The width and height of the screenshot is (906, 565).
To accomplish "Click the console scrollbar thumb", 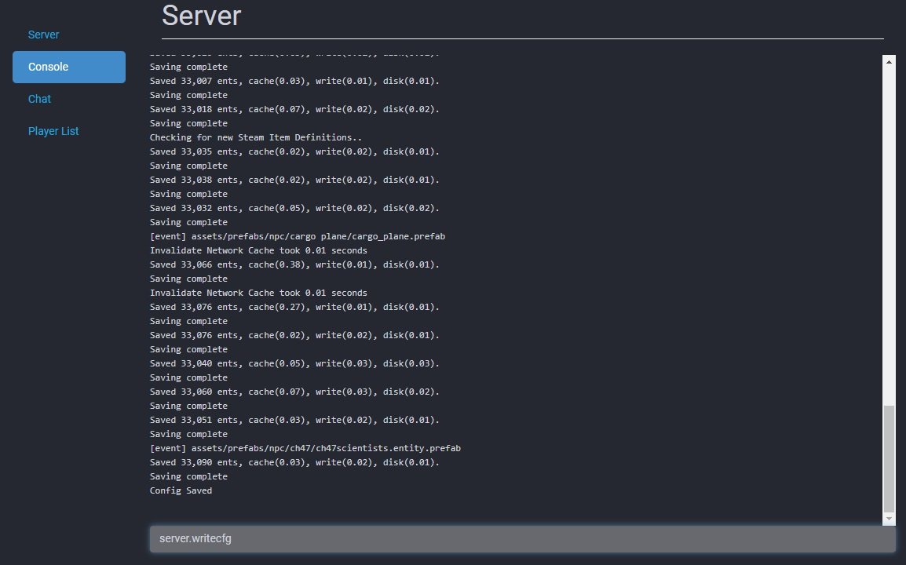I will (889, 458).
